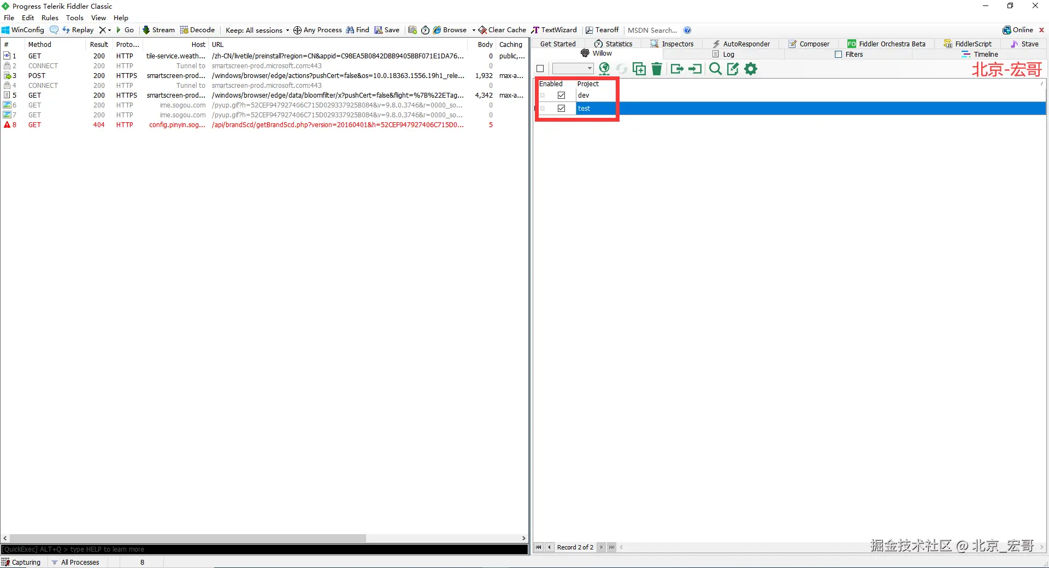This screenshot has height=568, width=1049.
Task: Tick the Willow toolbar master checkbox
Action: pos(540,69)
